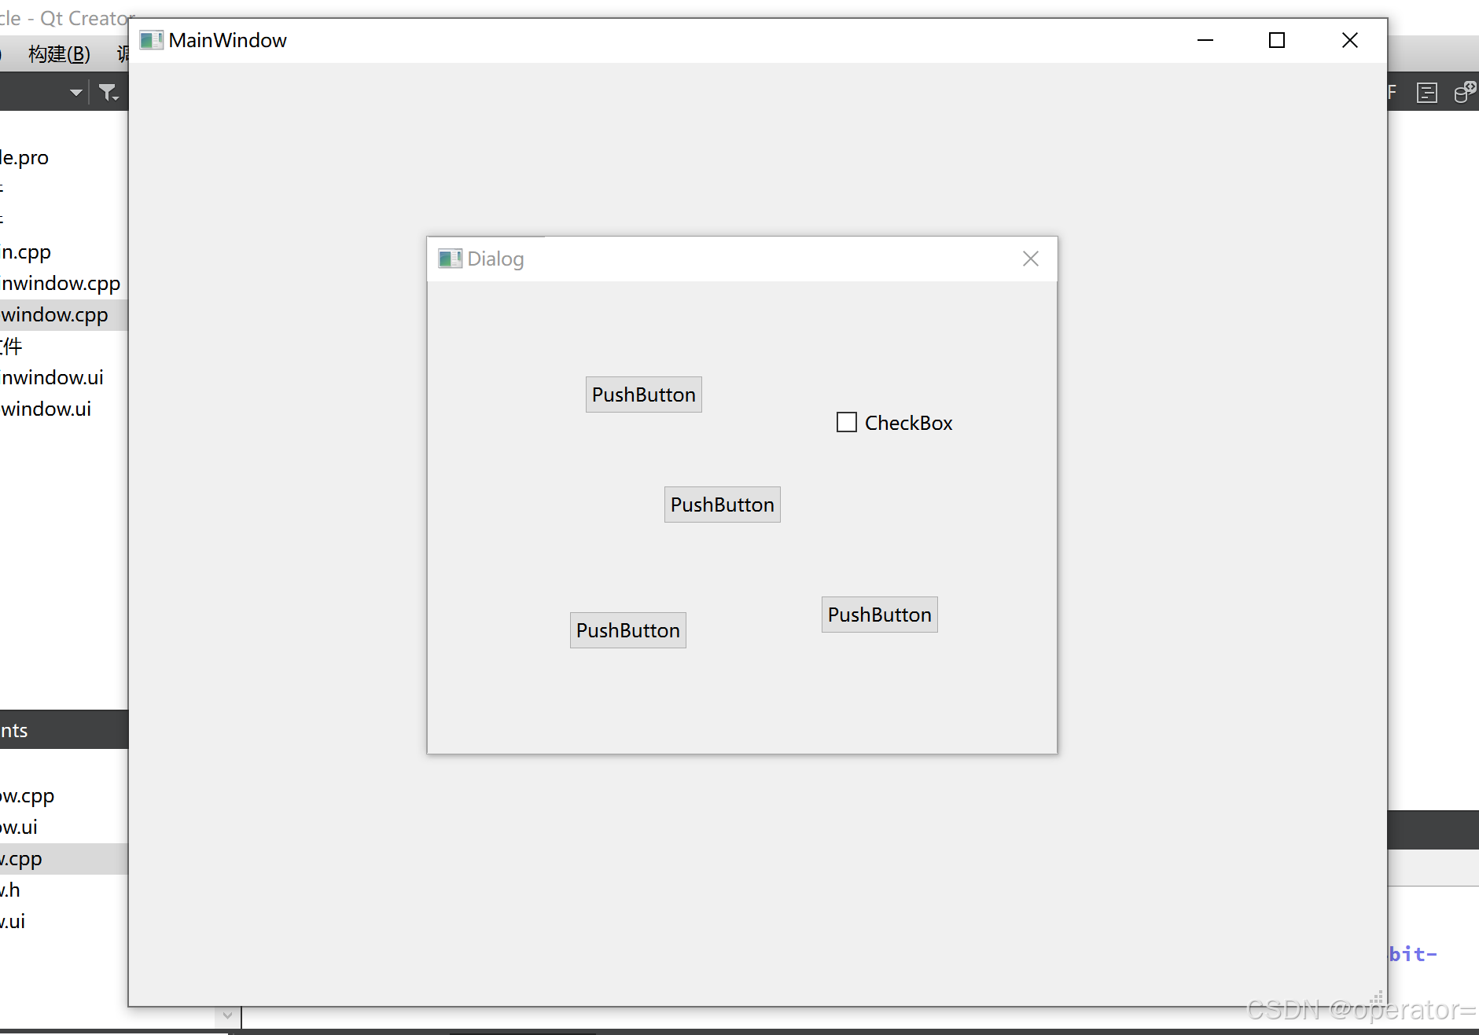Tick the CheckBox in the Dialog

point(847,423)
